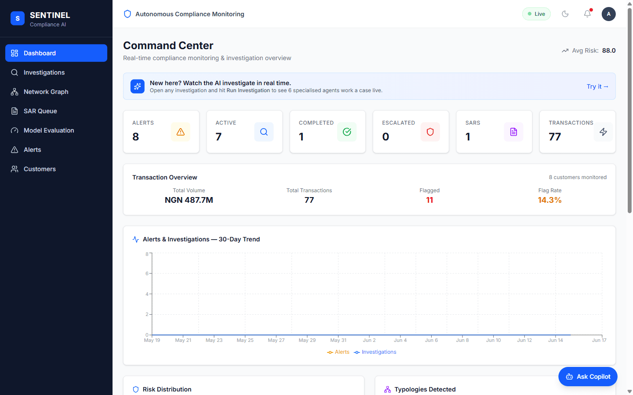633x395 pixels.
Task: Open the Dashboard sidebar item
Action: click(56, 53)
